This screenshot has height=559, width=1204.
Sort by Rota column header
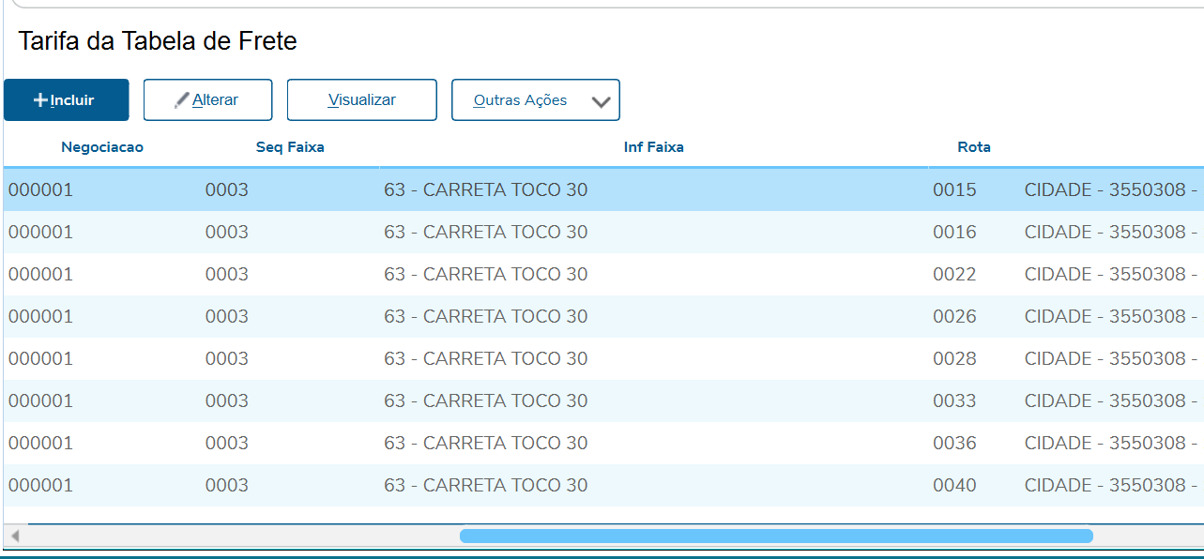click(x=974, y=147)
